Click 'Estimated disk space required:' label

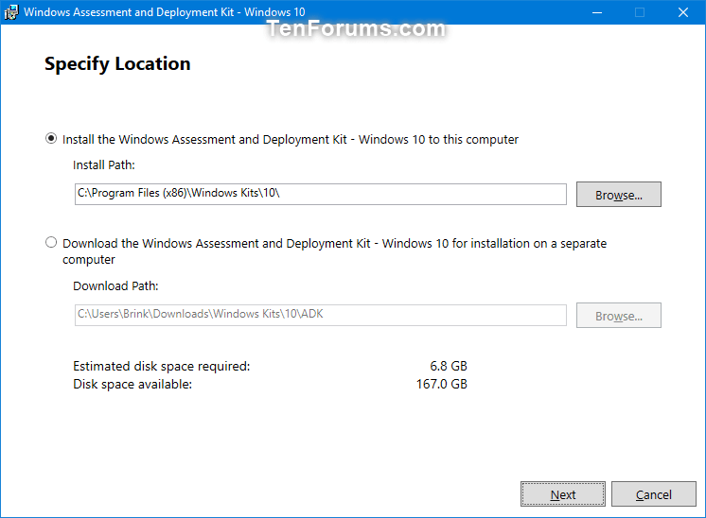pyautogui.click(x=161, y=367)
